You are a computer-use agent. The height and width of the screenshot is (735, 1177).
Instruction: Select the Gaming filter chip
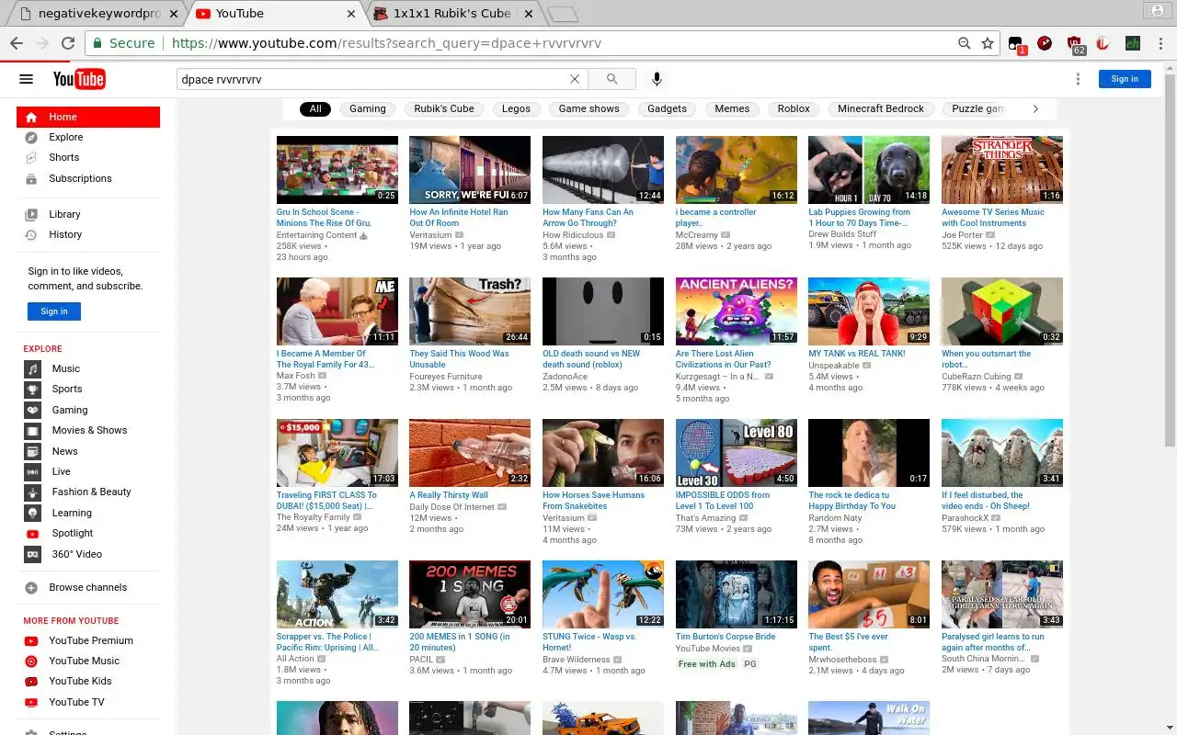tap(368, 108)
